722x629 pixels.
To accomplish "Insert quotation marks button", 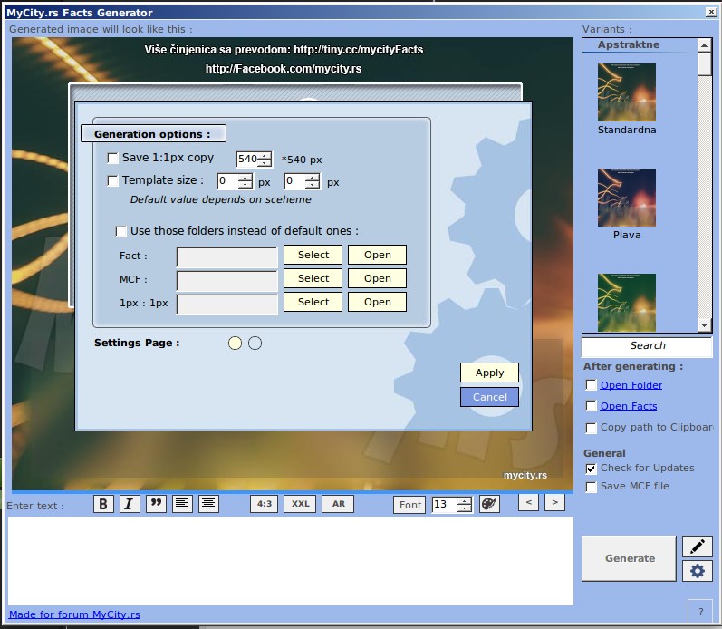I will pyautogui.click(x=156, y=504).
